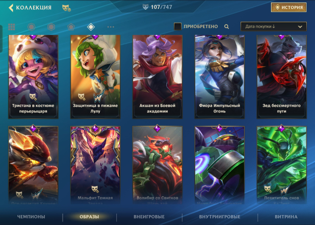Open the golden mask icon near Коллекция

[66, 8]
